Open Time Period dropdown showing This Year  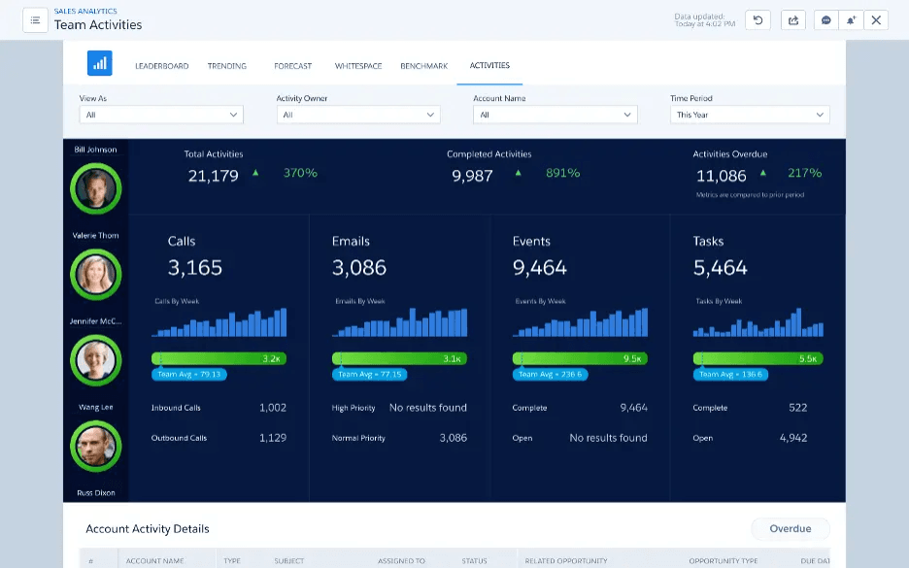[750, 115]
